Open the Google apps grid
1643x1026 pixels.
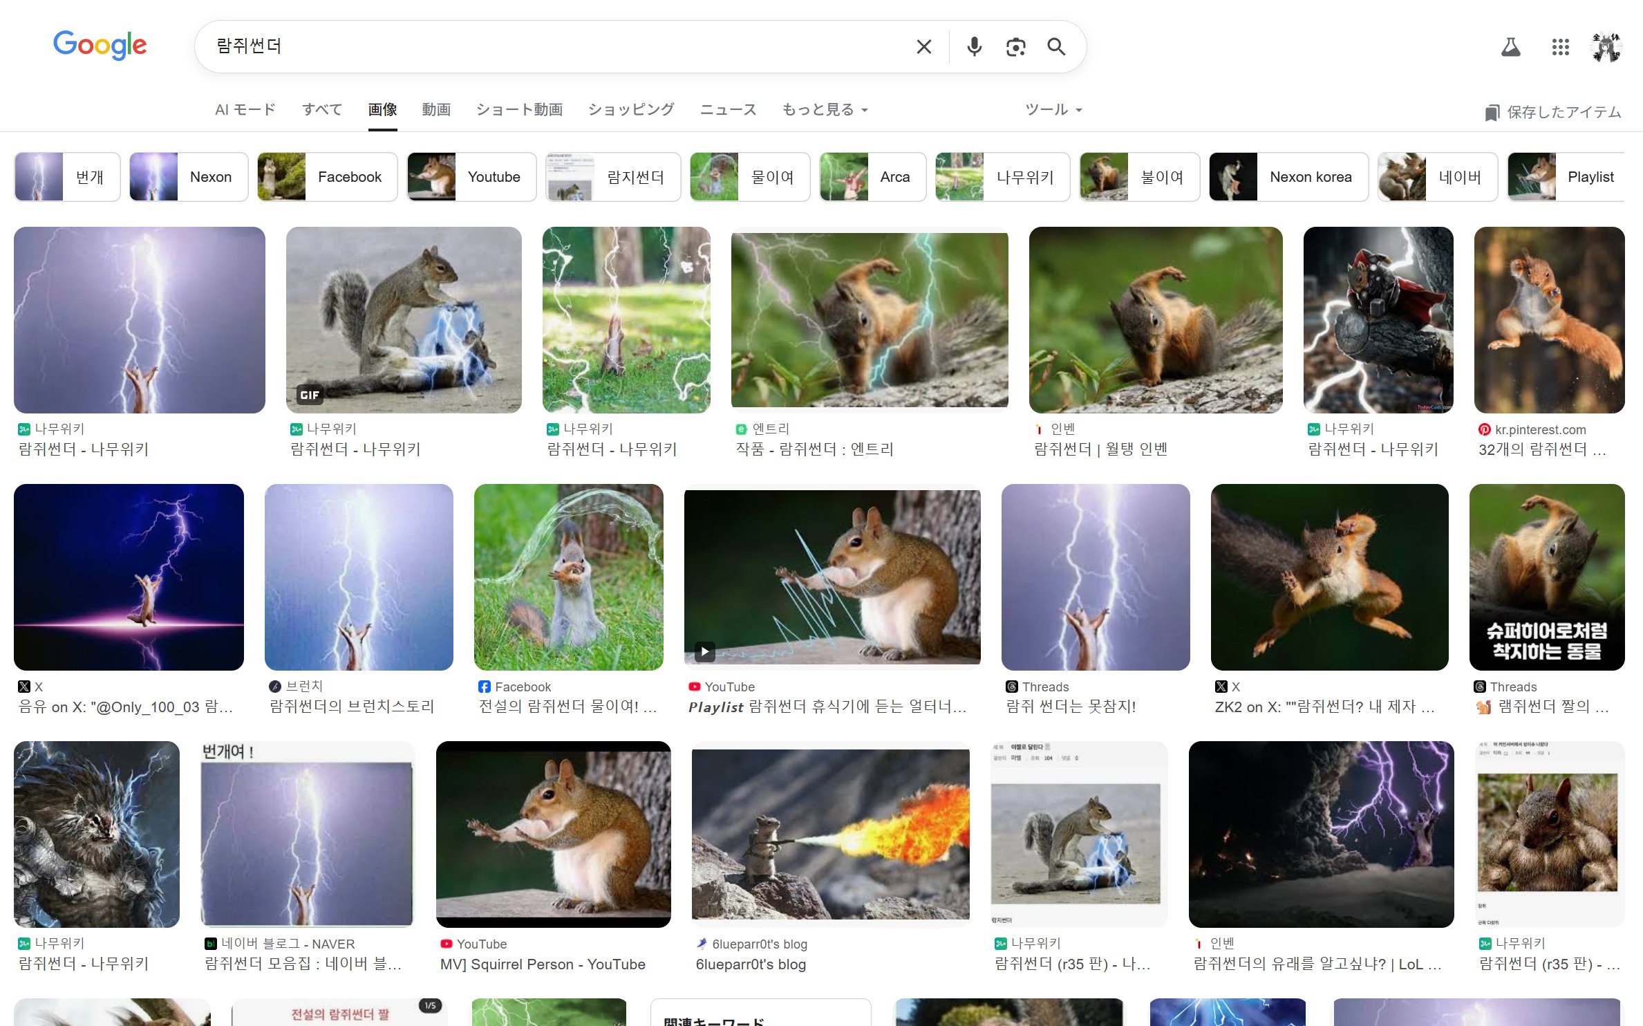click(x=1560, y=47)
